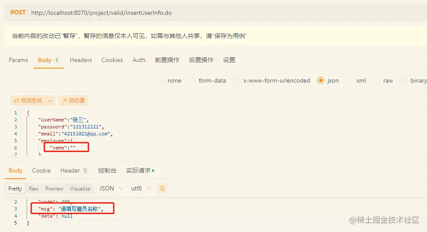Open the JSON format dropdown
427x232 pixels.
pyautogui.click(x=111, y=188)
